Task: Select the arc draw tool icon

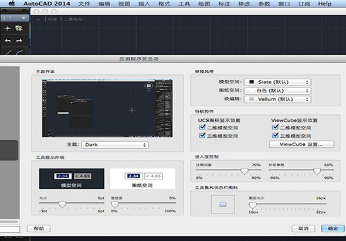Action: [19, 53]
